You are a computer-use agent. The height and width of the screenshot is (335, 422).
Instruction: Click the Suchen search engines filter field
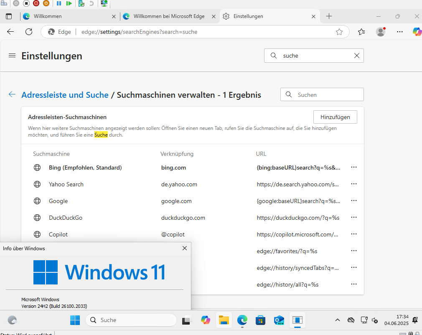pyautogui.click(x=322, y=94)
